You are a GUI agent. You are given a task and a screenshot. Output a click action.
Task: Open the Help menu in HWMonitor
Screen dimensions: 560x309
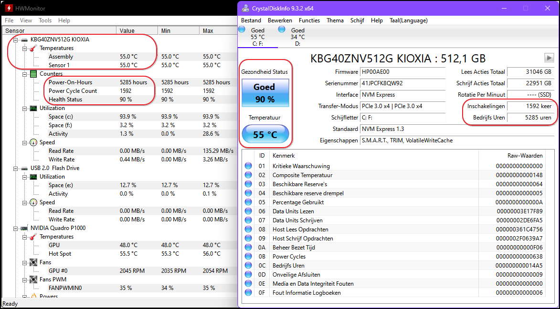tap(64, 20)
